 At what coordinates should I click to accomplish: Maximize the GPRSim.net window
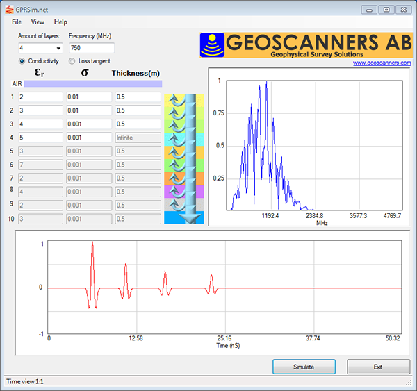386,10
